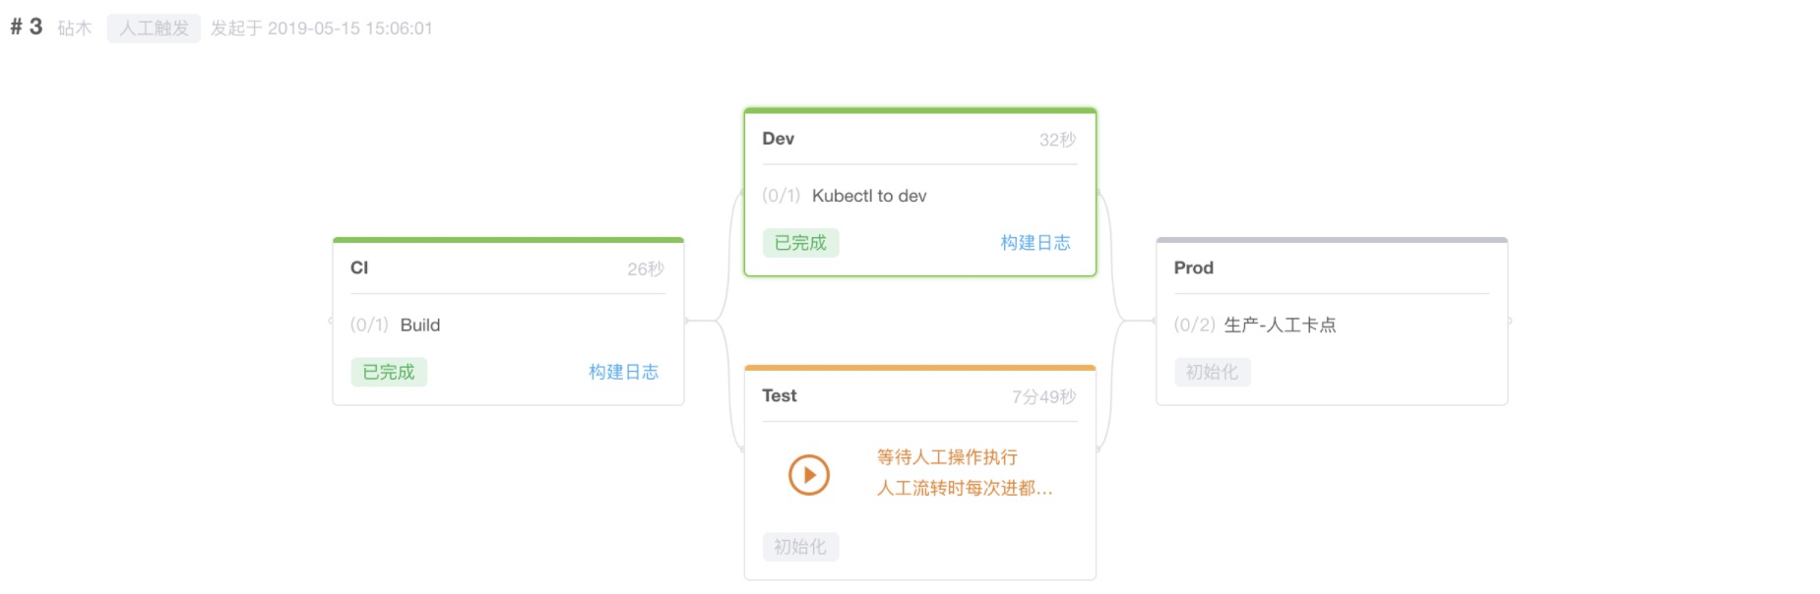The image size is (1820, 594).
Task: Click the 已完成 status badge in Dev card
Action: click(x=800, y=243)
